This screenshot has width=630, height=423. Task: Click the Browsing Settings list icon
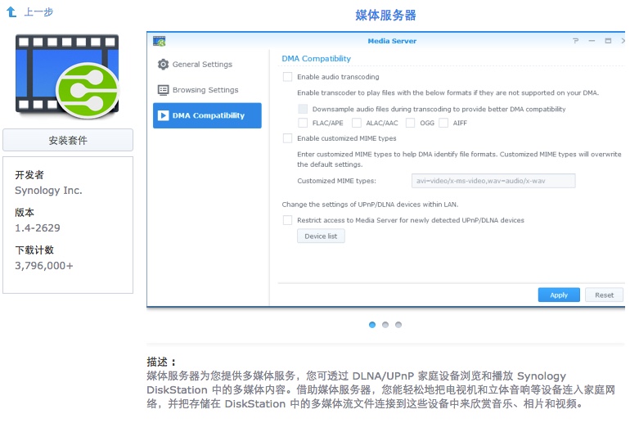(x=163, y=90)
